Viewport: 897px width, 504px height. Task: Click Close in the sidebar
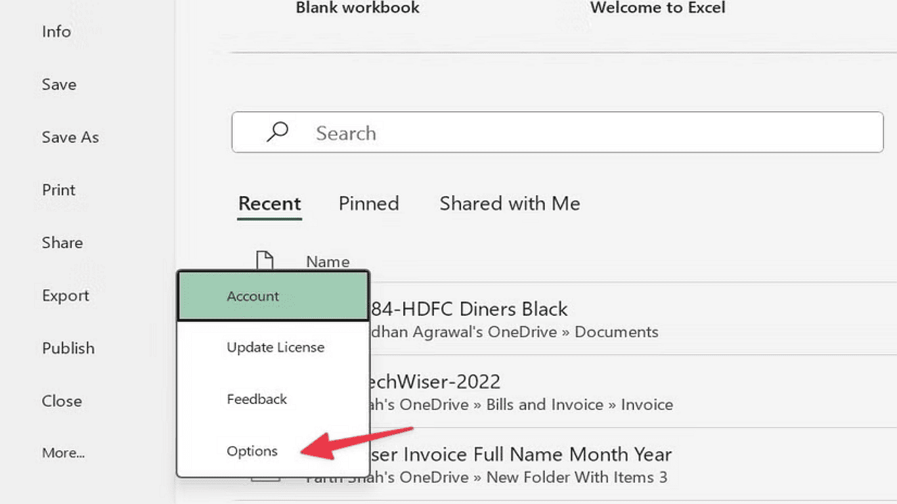62,401
